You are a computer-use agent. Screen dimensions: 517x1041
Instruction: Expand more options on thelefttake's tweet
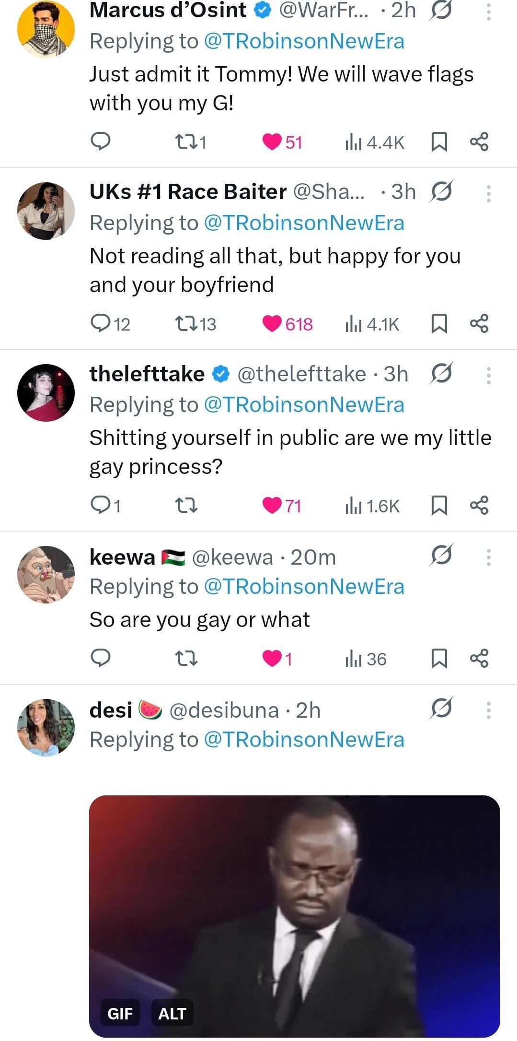click(x=488, y=375)
